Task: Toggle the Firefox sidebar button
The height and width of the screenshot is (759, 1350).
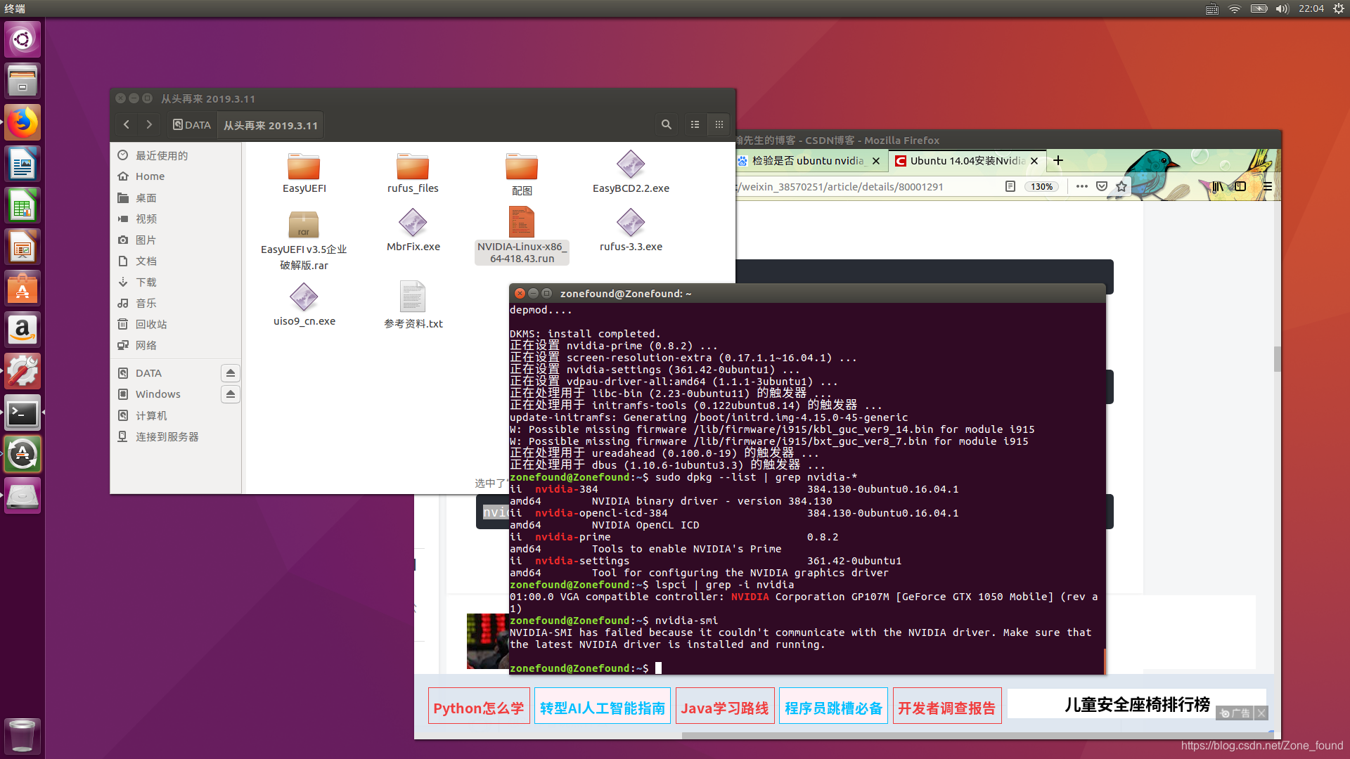Action: pos(1240,186)
